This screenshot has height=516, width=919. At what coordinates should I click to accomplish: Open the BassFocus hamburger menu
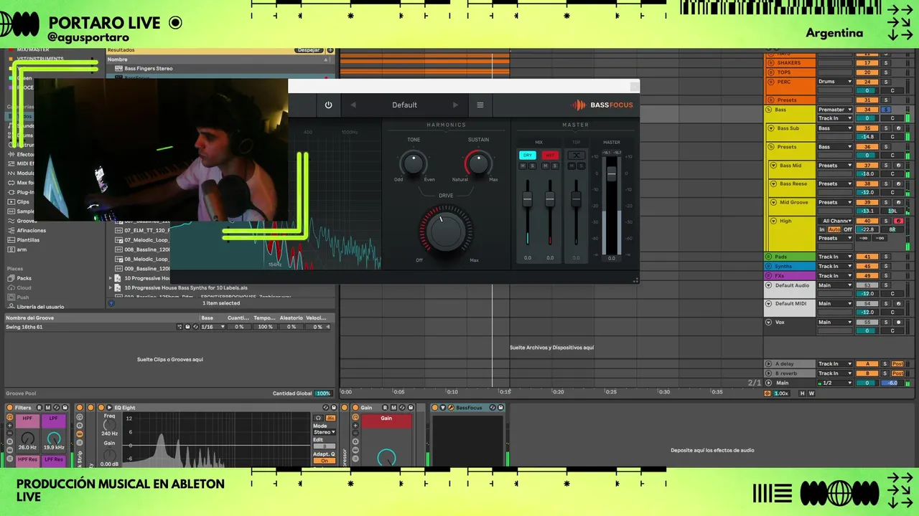[480, 105]
